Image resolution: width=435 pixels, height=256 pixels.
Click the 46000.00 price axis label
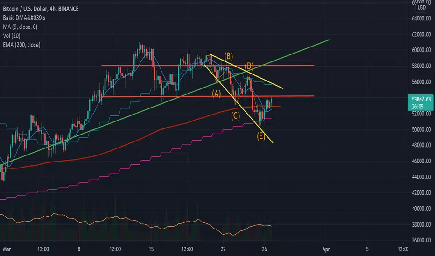[421, 161]
